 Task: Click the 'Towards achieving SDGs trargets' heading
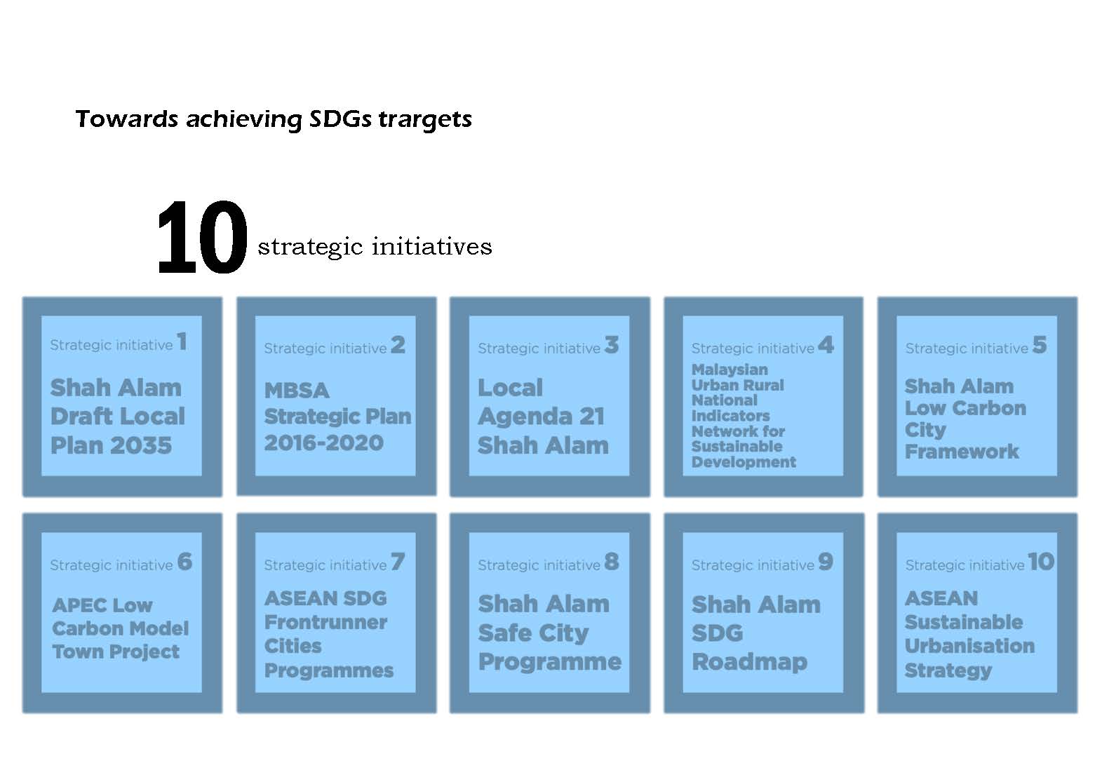(x=273, y=119)
